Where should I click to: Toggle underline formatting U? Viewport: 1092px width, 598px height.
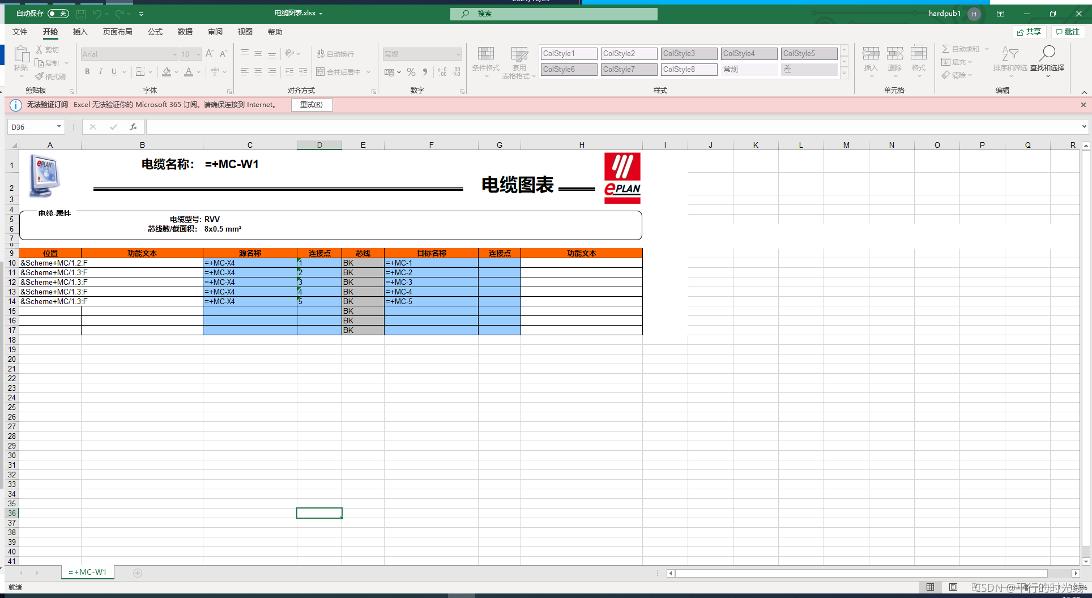(114, 72)
